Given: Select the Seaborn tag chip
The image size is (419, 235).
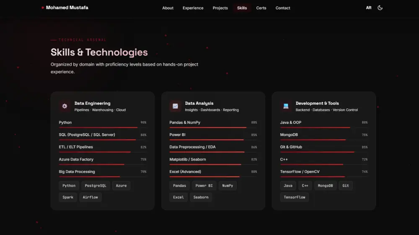Looking at the screenshot, I should 201,197.
